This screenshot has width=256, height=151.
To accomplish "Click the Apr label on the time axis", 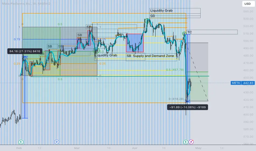I will point(135,148).
